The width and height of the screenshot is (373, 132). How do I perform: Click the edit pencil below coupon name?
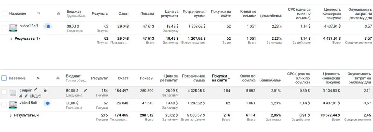point(26,96)
